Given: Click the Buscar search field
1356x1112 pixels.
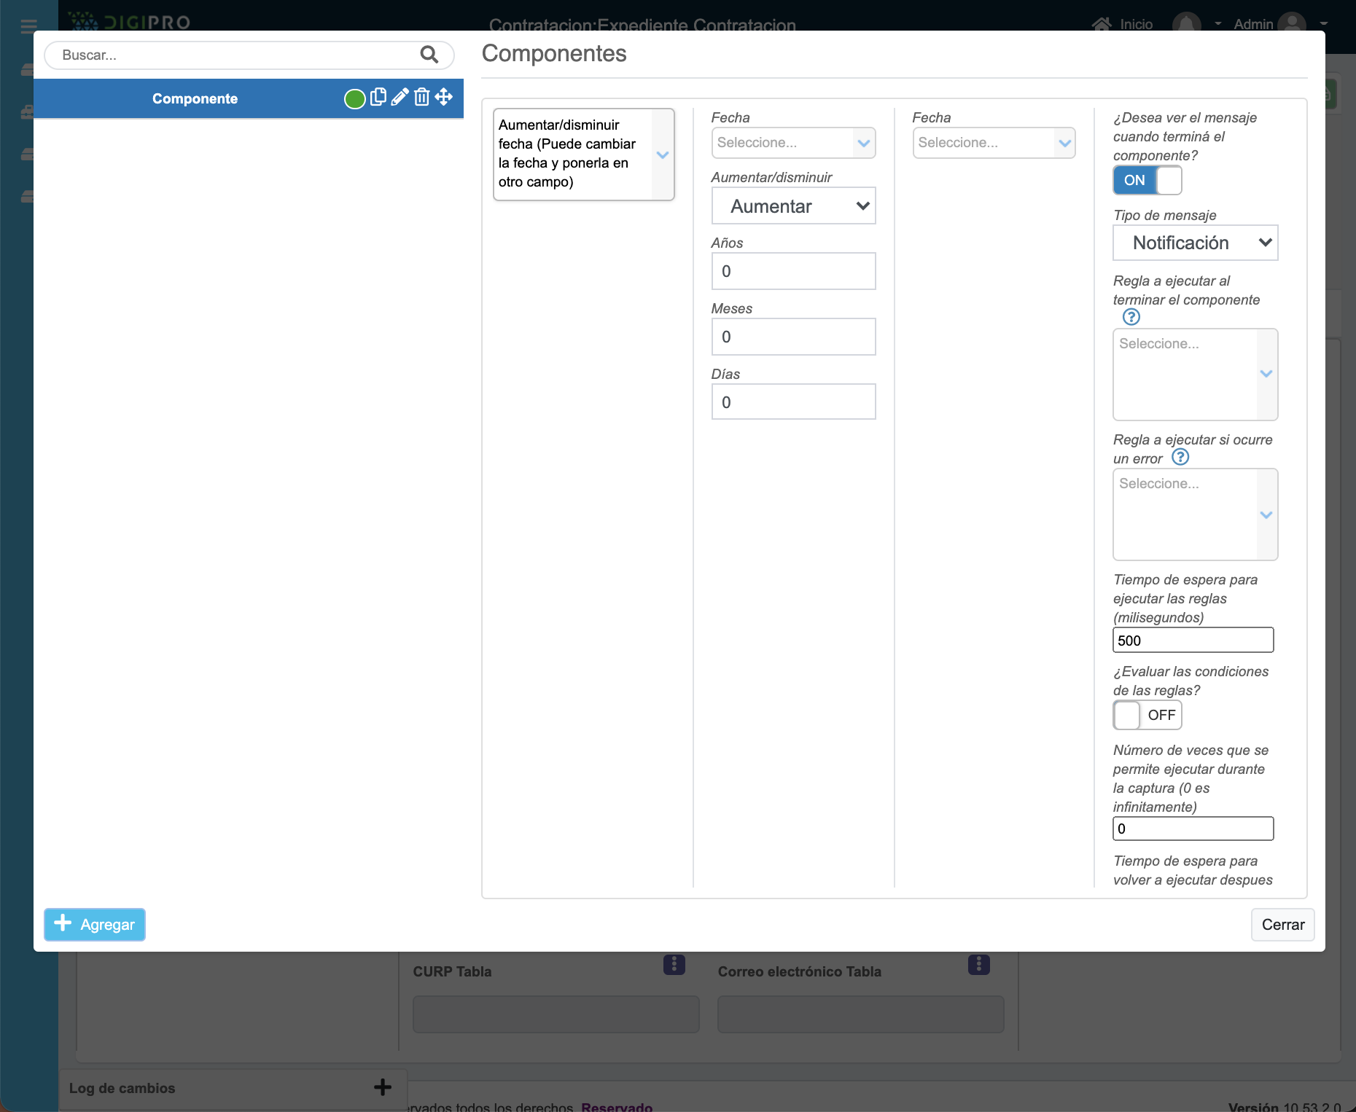Looking at the screenshot, I should 233,55.
